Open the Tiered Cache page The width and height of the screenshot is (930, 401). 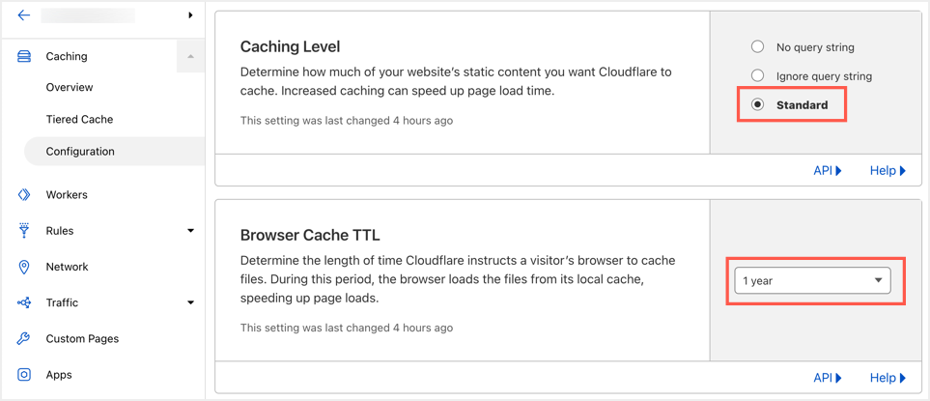(x=79, y=119)
